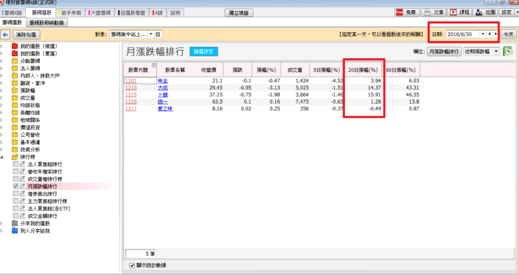Image resolution: width=519 pixels, height=275 pixels.
Task: Click the 法人籌碼 folder icon
Action: coord(15,68)
